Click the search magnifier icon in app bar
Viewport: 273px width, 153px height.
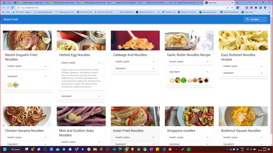[247, 20]
